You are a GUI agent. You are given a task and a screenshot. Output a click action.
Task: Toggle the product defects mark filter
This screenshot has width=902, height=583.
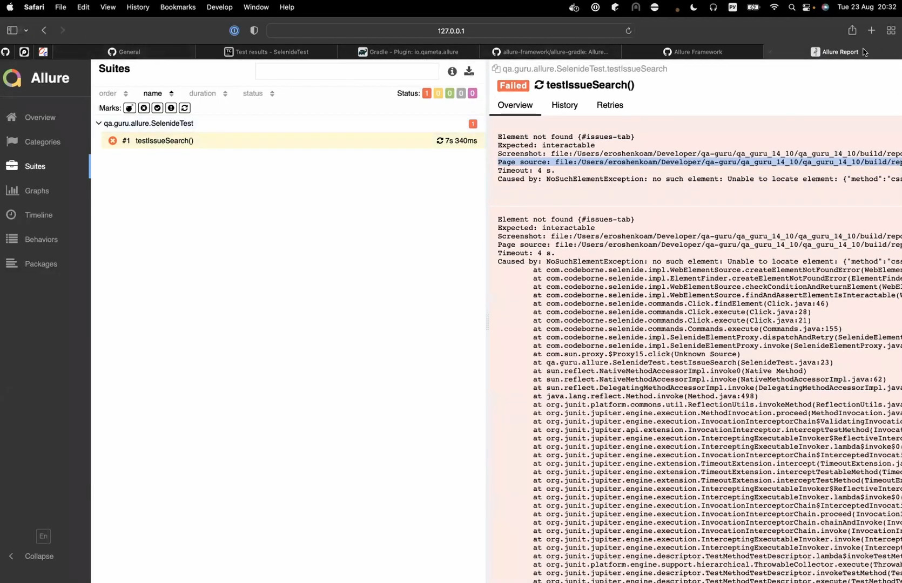coord(129,107)
